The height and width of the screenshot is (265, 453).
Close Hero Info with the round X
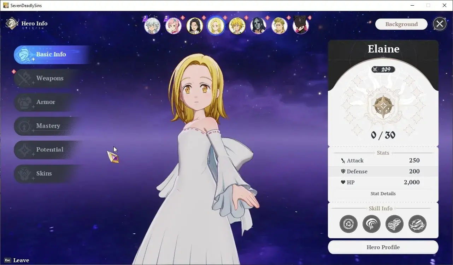(x=440, y=24)
